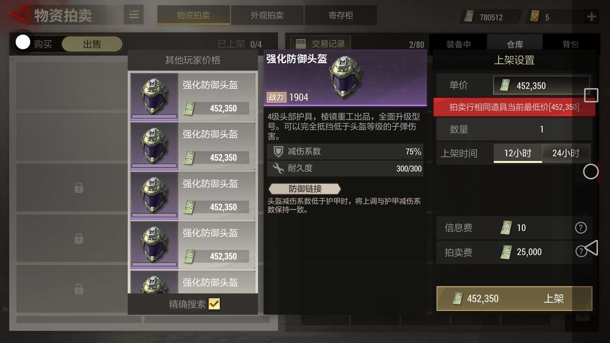This screenshot has height=343, width=610.
Task: Click the red back arrow icon
Action: pyautogui.click(x=20, y=15)
